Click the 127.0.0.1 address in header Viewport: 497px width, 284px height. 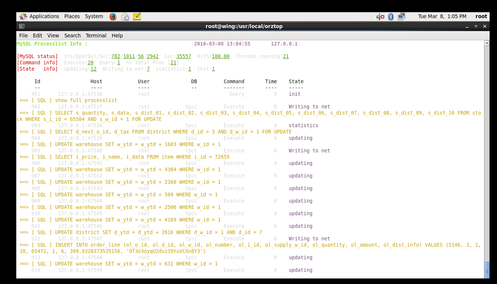coord(284,44)
